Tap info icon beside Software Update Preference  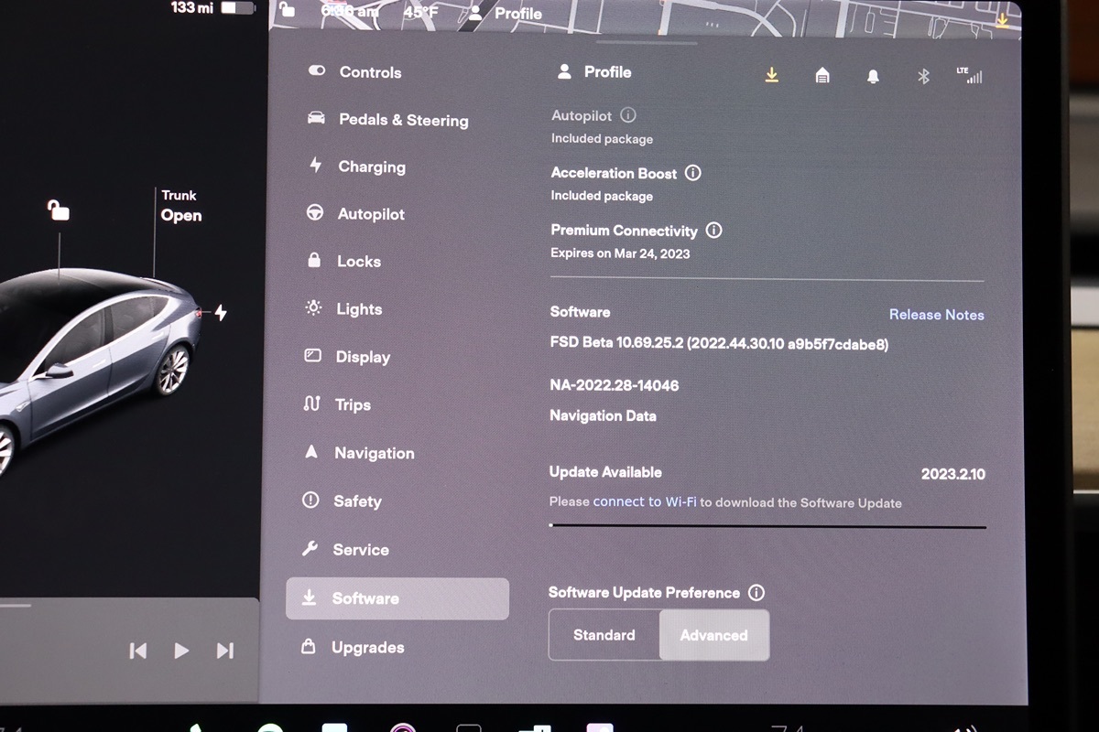point(756,593)
